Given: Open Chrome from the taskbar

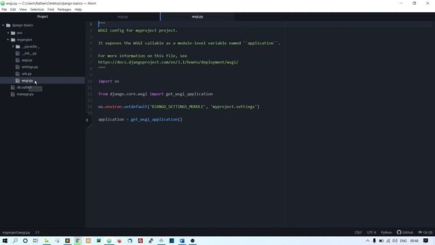Looking at the screenshot, I should click(78, 241).
